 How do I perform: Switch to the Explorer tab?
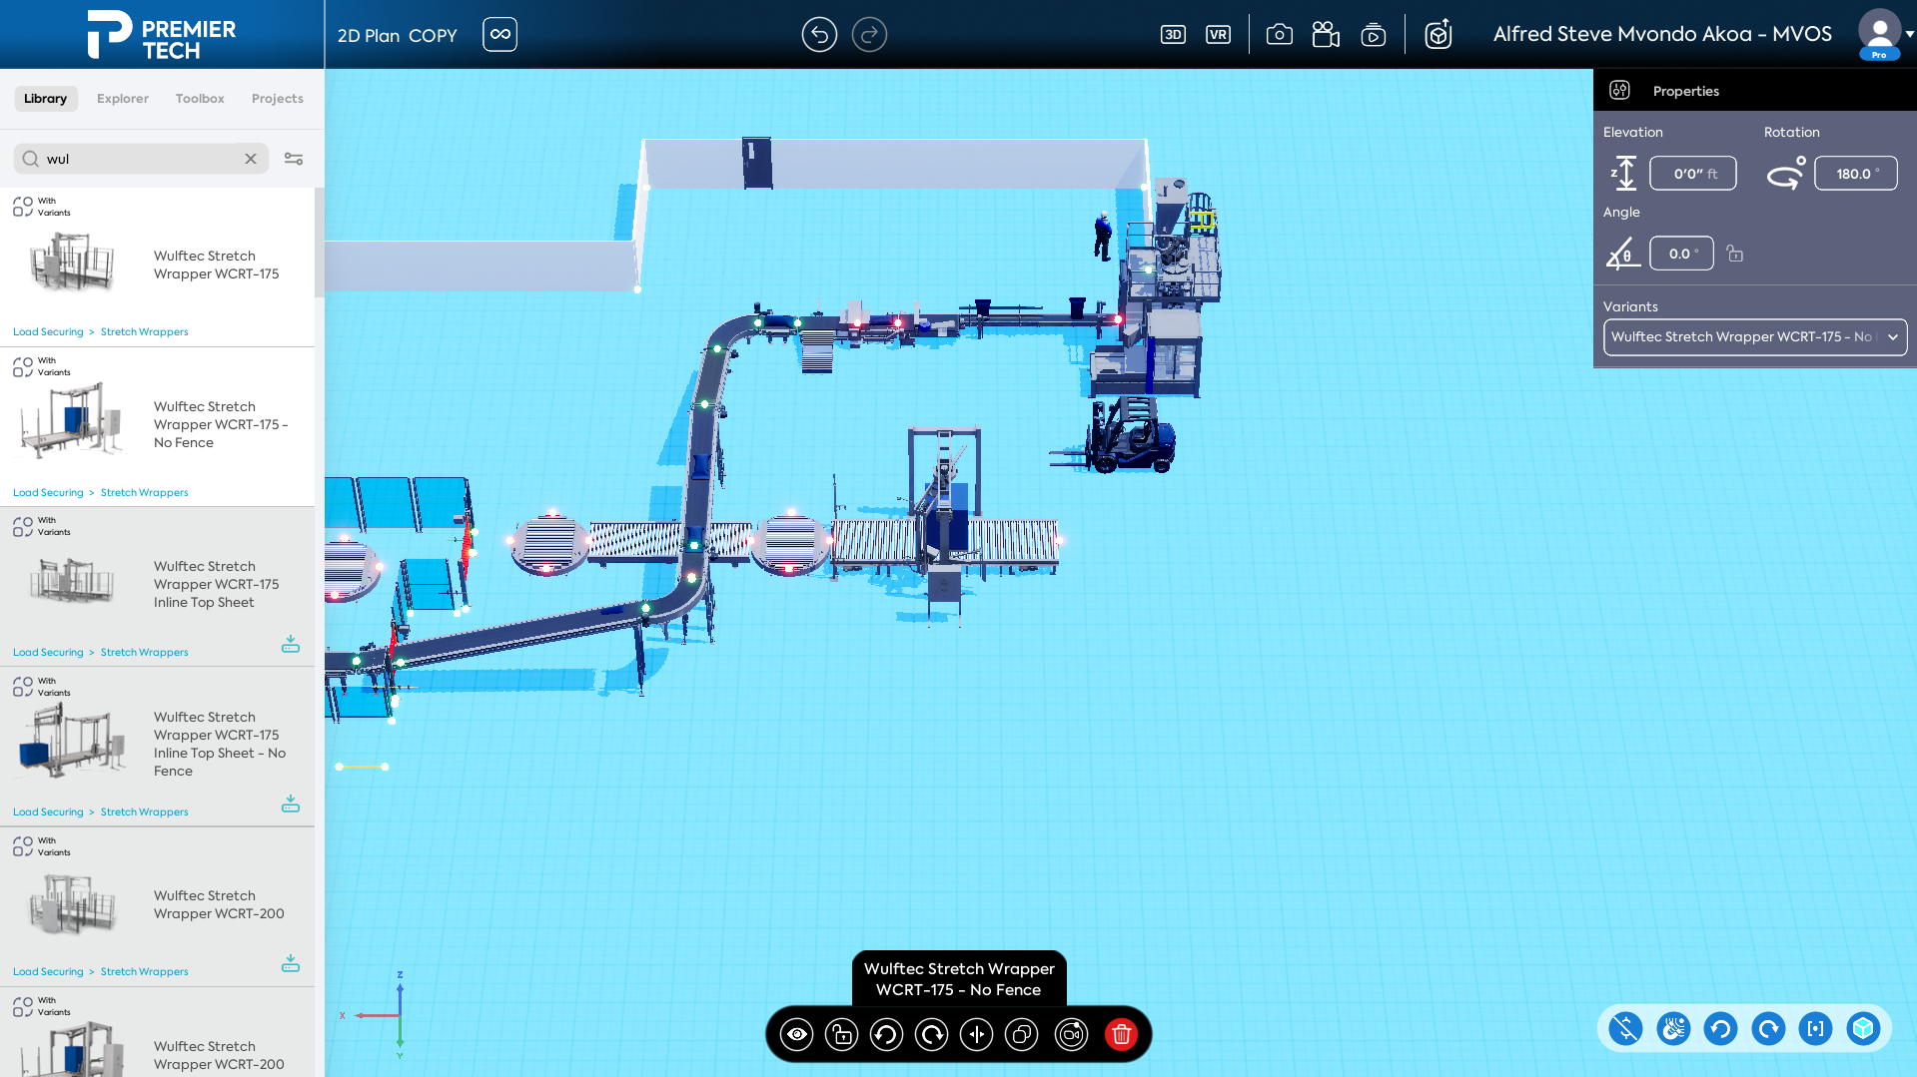pos(123,98)
